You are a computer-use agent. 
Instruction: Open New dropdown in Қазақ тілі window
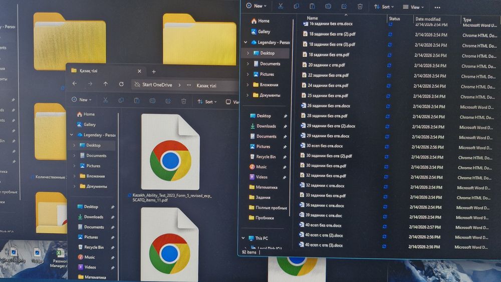click(x=82, y=100)
